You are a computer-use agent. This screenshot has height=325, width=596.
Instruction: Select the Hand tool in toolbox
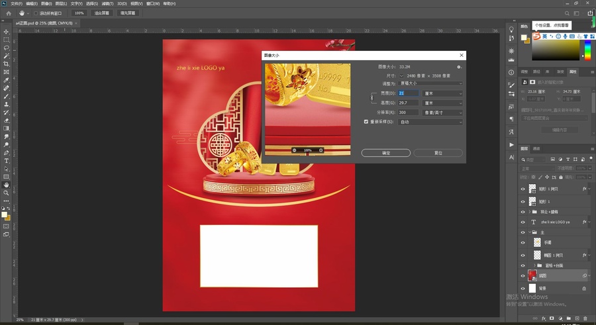tap(6, 185)
